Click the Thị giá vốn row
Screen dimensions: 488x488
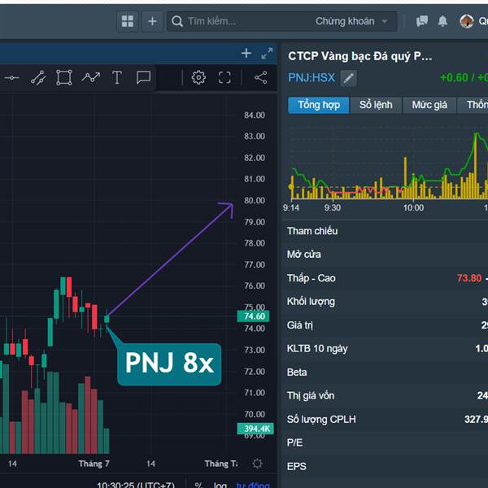pos(386,395)
